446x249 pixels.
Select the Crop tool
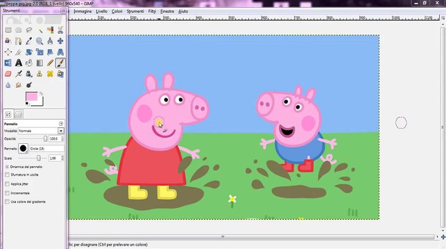tap(19, 52)
